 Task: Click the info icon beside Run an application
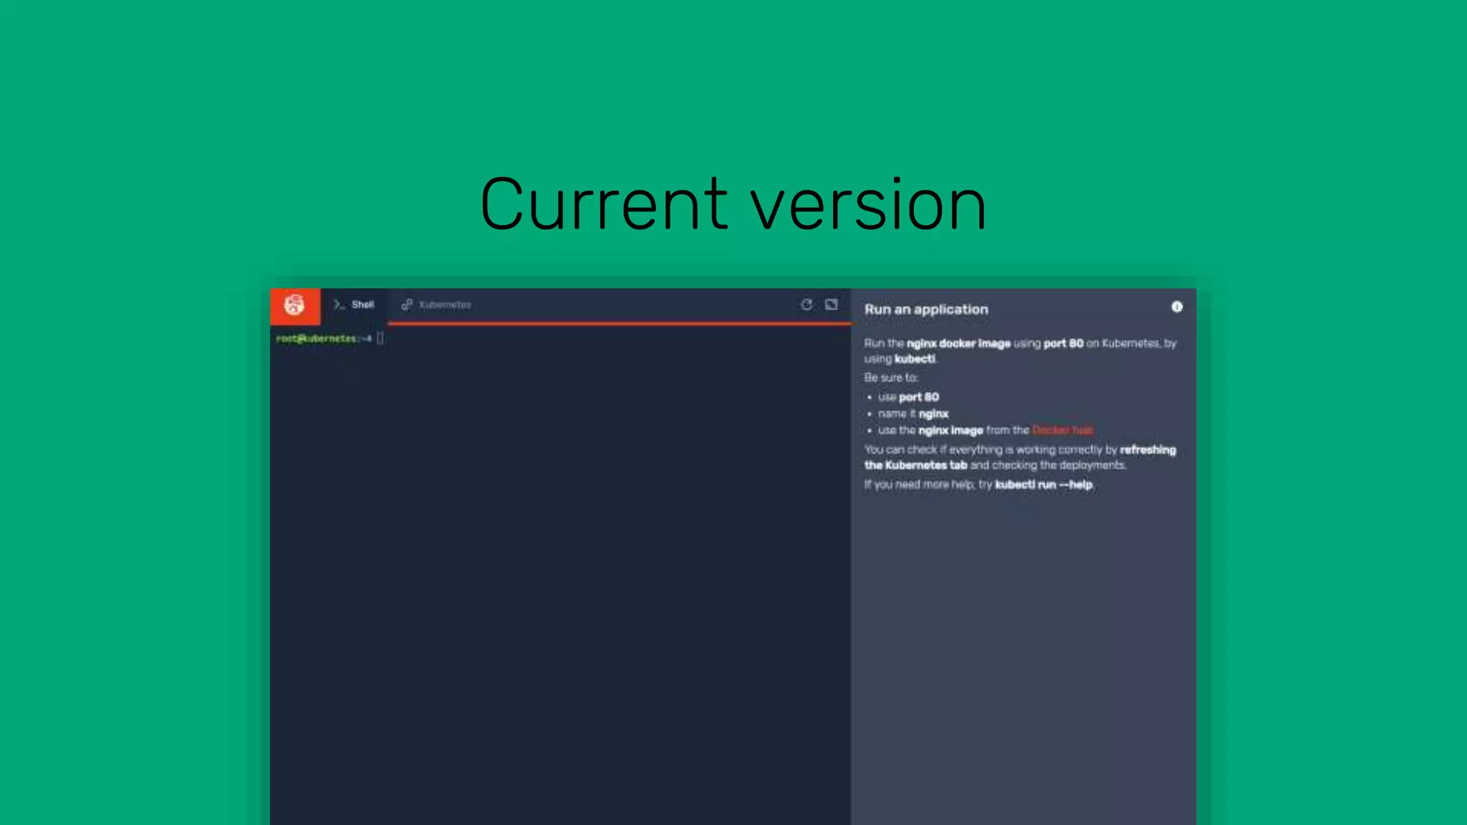(x=1177, y=307)
